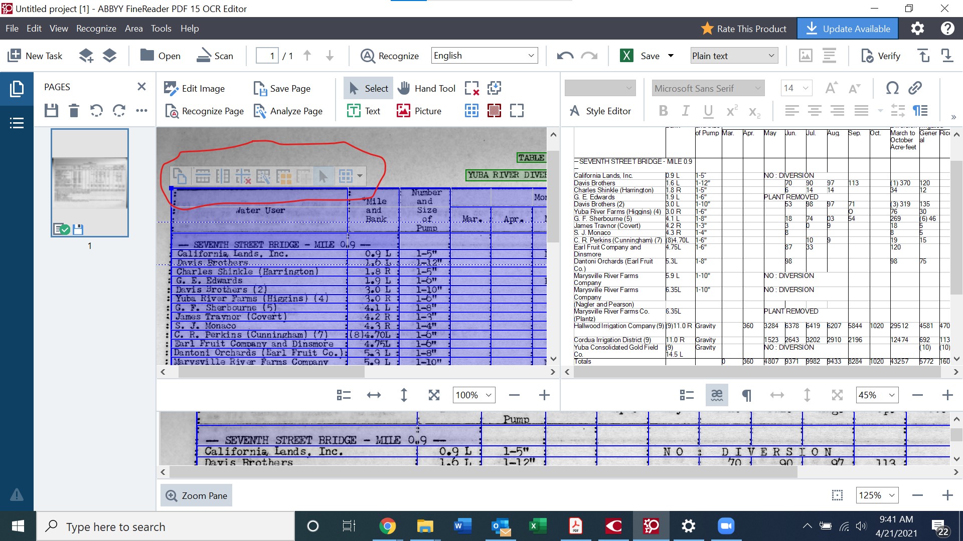Insert a special character with the Omega icon
The height and width of the screenshot is (541, 963).
892,88
